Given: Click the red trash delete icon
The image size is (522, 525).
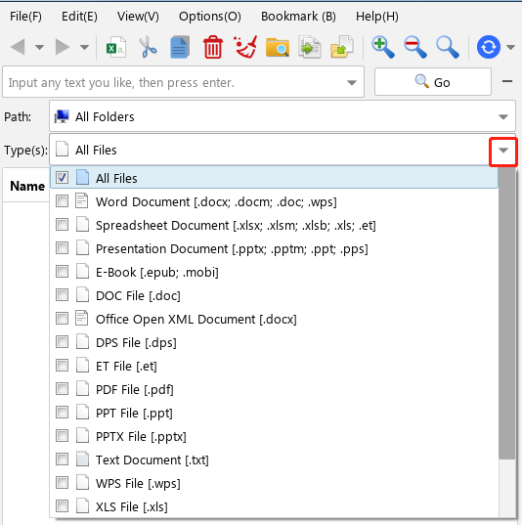Looking at the screenshot, I should coord(213,47).
